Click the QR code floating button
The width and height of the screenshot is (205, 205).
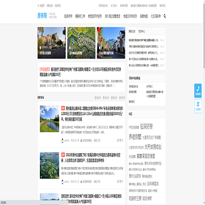point(198,106)
